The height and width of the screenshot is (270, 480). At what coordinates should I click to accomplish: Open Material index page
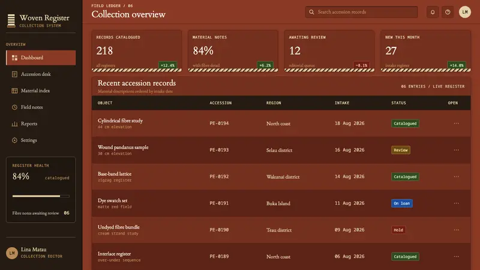tap(41, 91)
